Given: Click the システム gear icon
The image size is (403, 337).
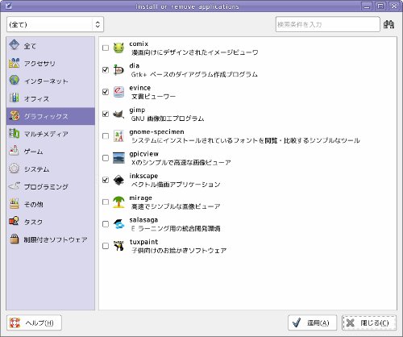Looking at the screenshot, I should coord(14,168).
